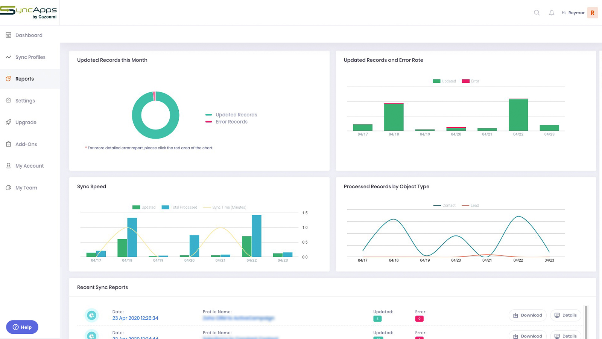Click the Recent Sync Reports scrollbar

coord(586,320)
